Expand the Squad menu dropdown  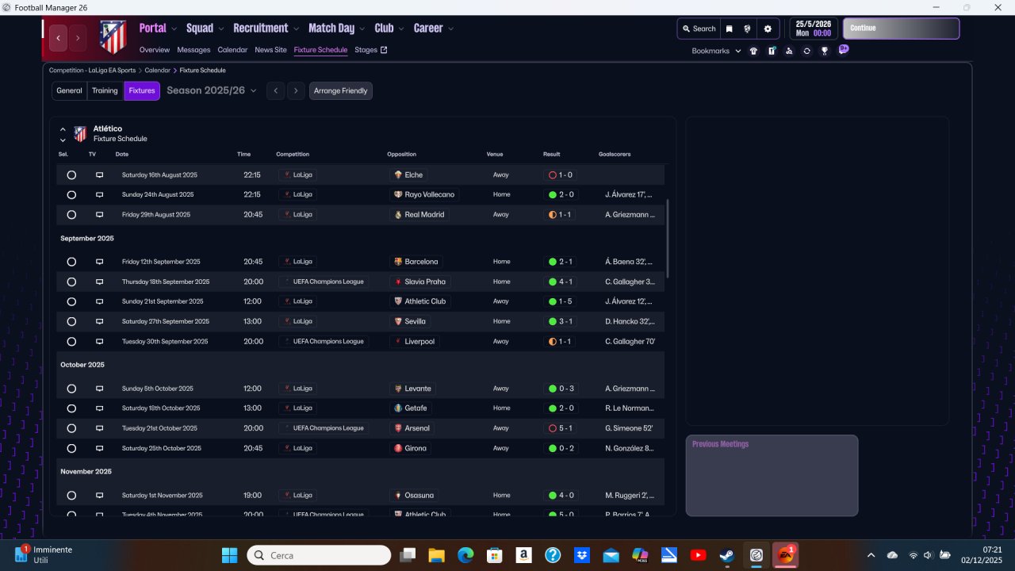click(x=221, y=29)
